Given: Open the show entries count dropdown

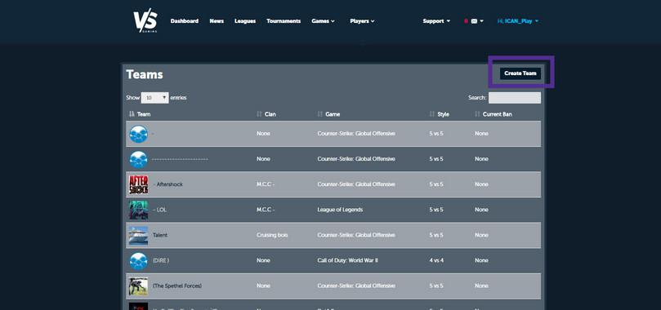Looking at the screenshot, I should coord(154,98).
